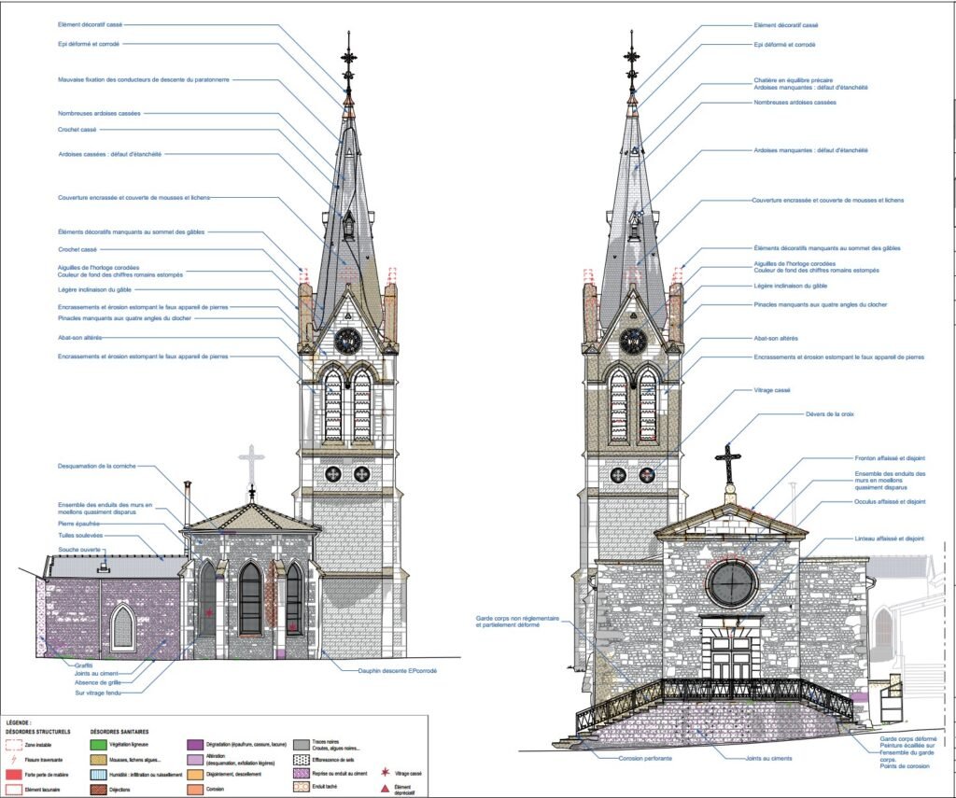This screenshot has height=798, width=956.
Task: Click the 'Dauphin descente EP corrodé' annotation
Action: click(x=398, y=670)
